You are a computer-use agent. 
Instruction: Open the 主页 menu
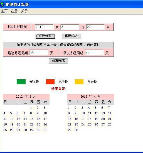4,11
